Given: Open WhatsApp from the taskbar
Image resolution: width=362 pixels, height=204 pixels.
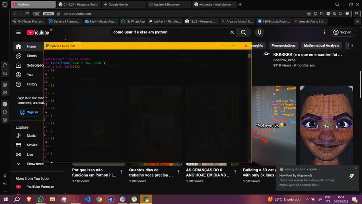Looking at the screenshot, I should pyautogui.click(x=41, y=200).
